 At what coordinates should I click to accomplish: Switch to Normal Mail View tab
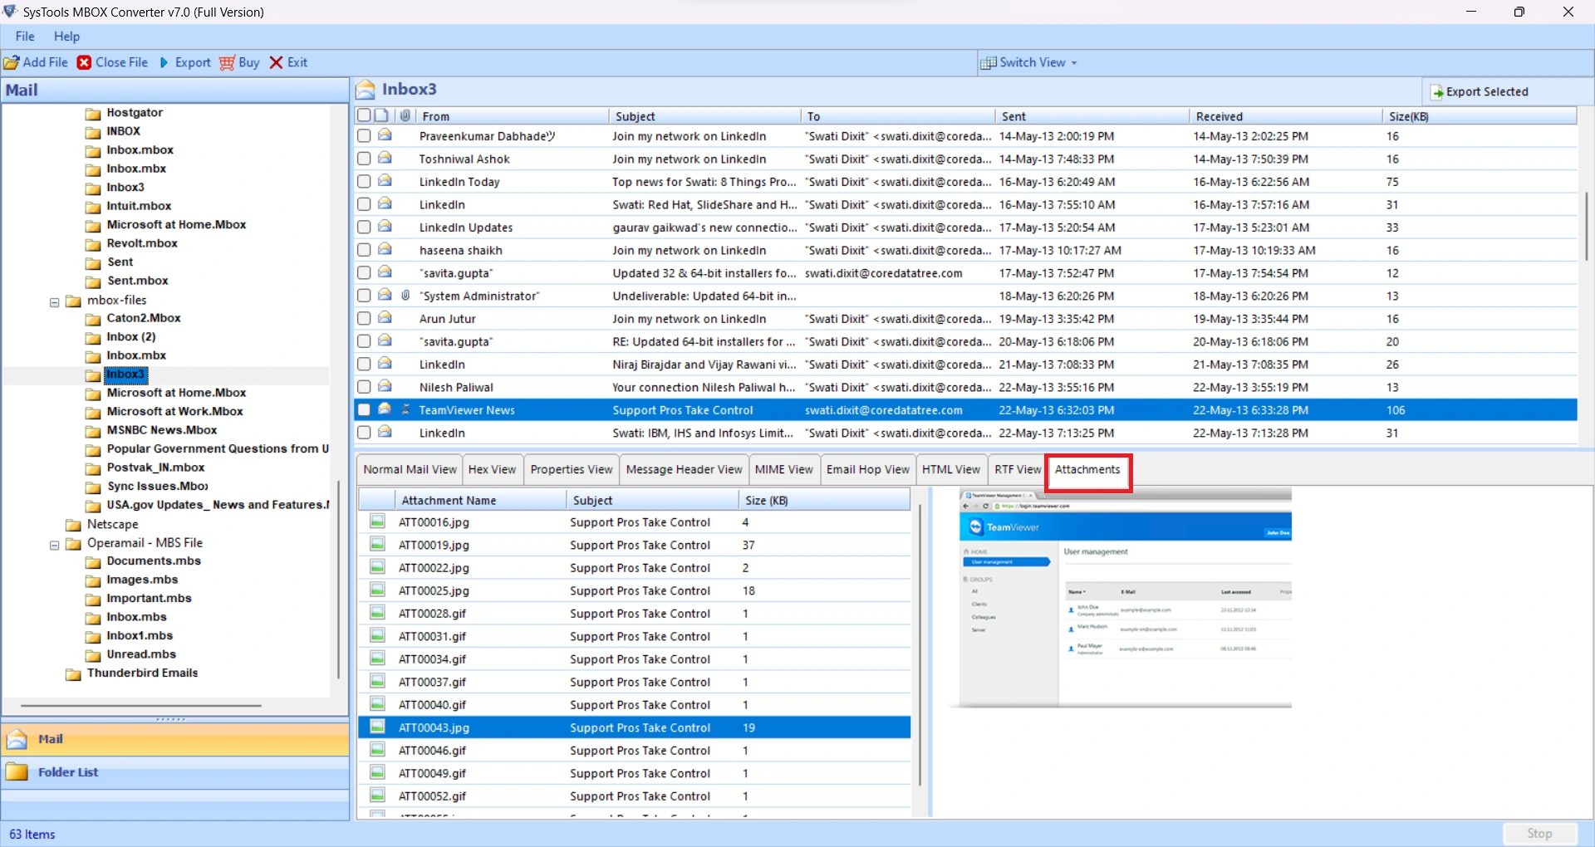point(410,469)
